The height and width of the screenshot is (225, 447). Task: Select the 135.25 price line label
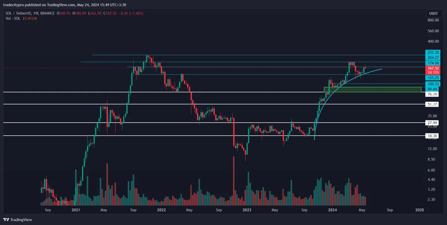(432, 78)
